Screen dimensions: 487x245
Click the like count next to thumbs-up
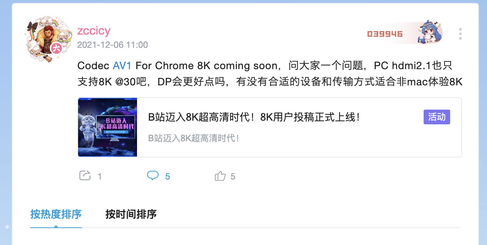click(x=233, y=177)
